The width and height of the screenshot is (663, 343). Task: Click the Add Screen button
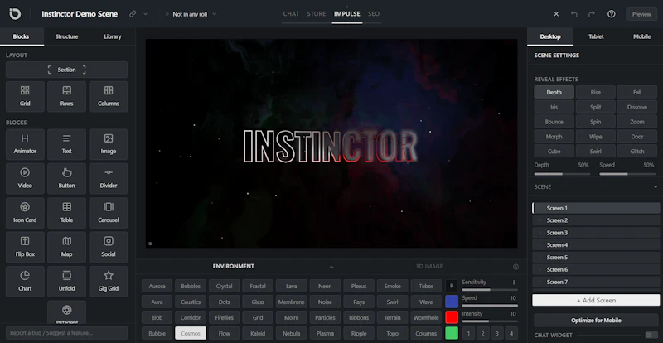(x=596, y=300)
